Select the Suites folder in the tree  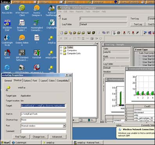click(x=68, y=48)
